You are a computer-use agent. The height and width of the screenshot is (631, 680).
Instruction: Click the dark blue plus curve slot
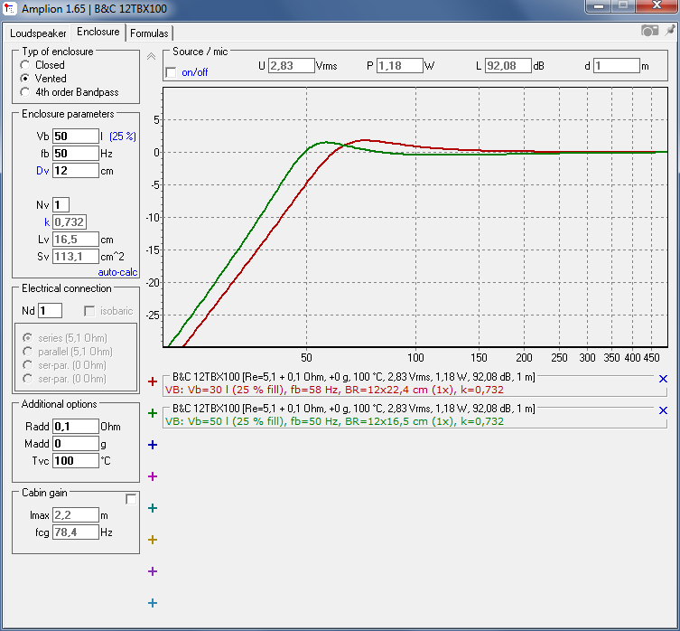153,445
